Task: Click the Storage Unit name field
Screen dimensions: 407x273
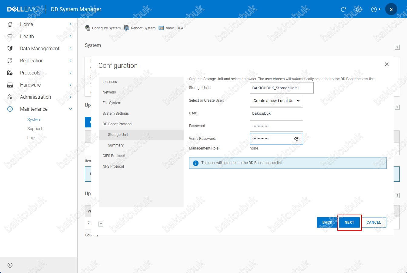Action: [282, 88]
